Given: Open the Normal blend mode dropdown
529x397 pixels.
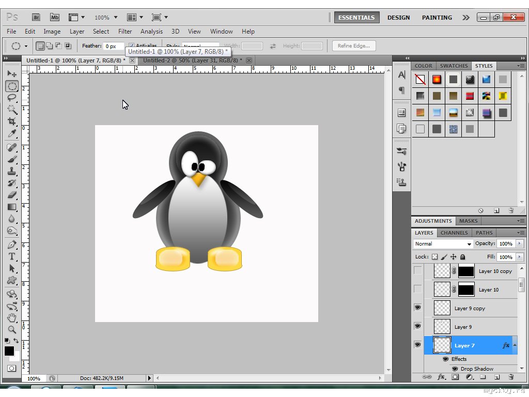Looking at the screenshot, I should [443, 244].
